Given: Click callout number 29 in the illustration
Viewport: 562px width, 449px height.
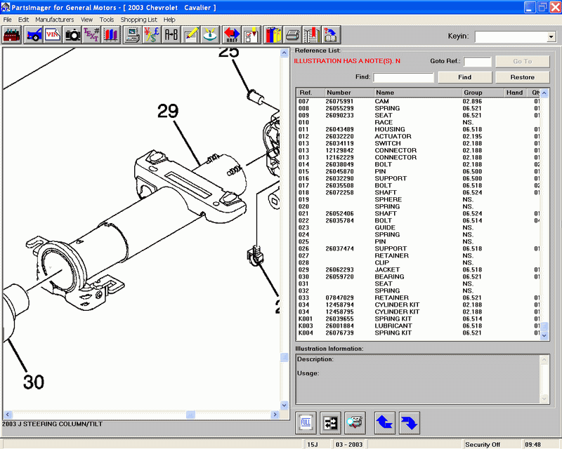Looking at the screenshot, I should (x=168, y=112).
